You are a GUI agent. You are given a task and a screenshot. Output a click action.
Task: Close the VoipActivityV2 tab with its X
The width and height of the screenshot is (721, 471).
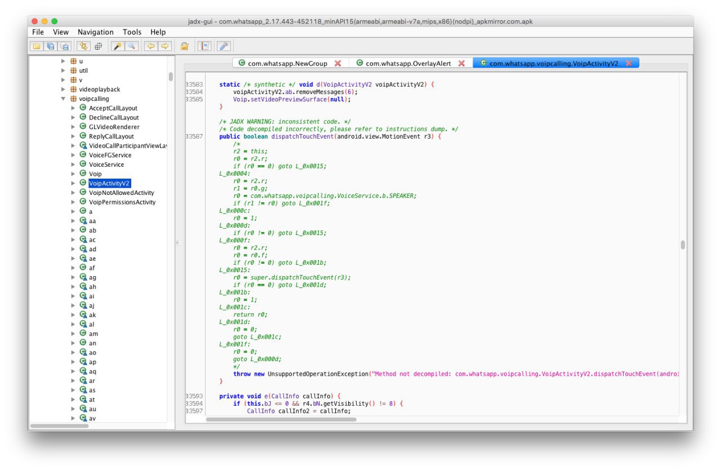[x=629, y=63]
